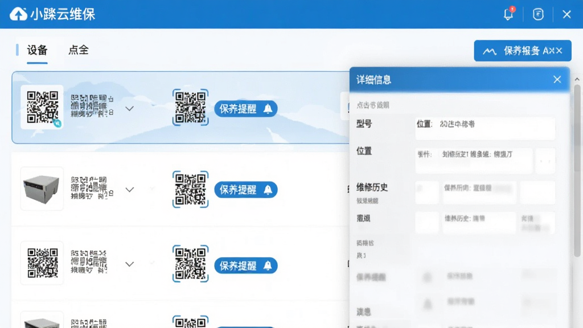Viewport: 583px width, 328px height.
Task: Click the 位置 input field in details
Action: coord(474,161)
